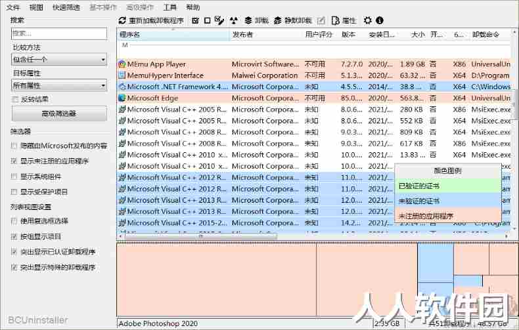This screenshot has width=519, height=330.
Task: Click the 1.89 GB size cell
Action: pyautogui.click(x=413, y=64)
